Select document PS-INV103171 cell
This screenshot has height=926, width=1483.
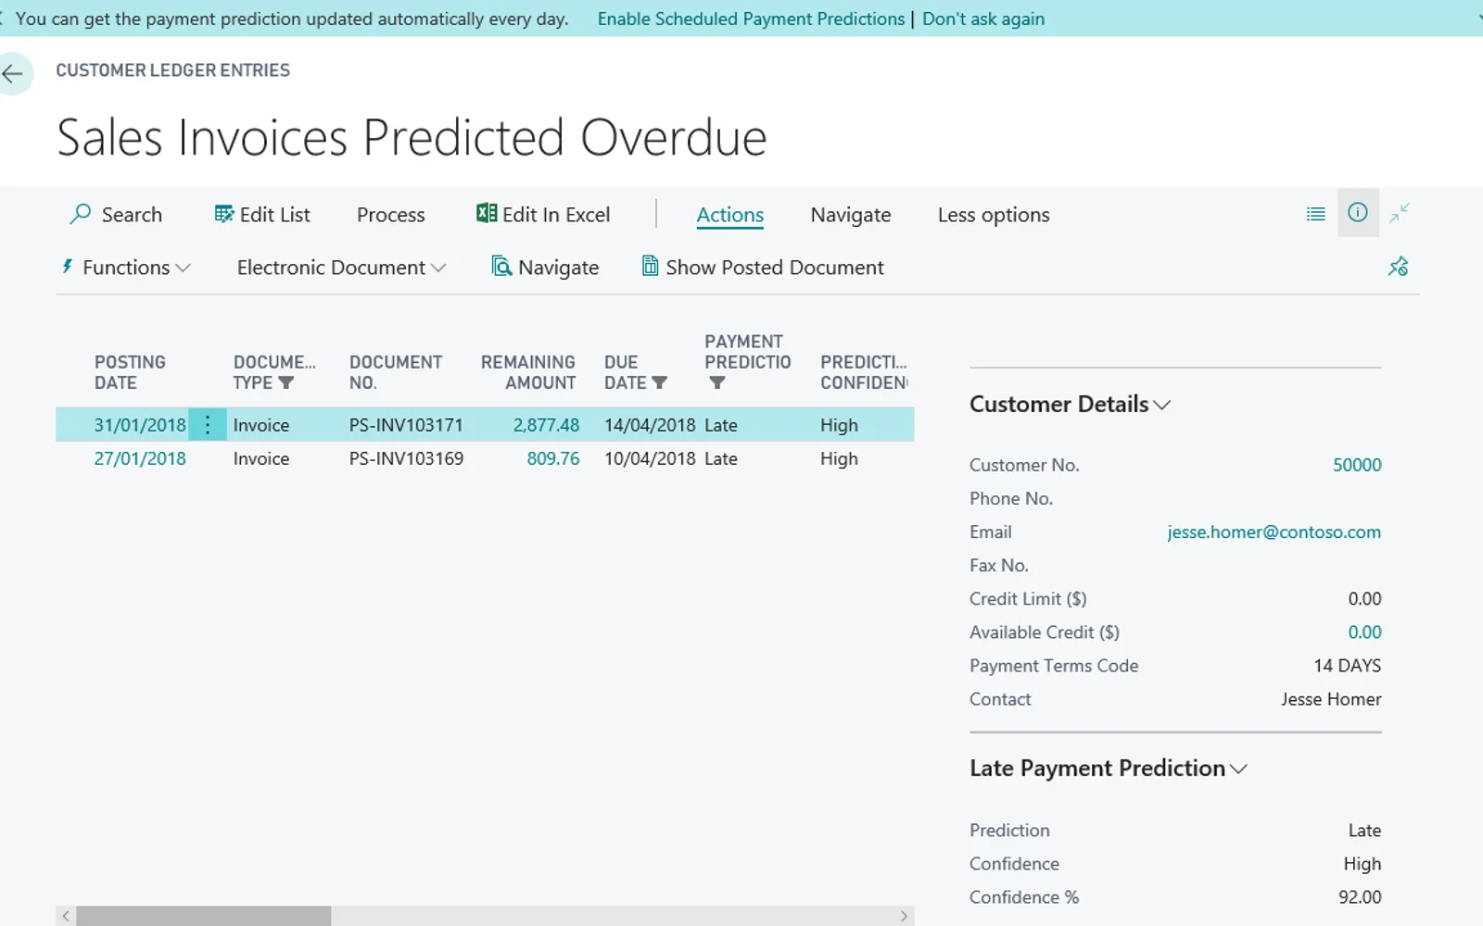point(406,425)
